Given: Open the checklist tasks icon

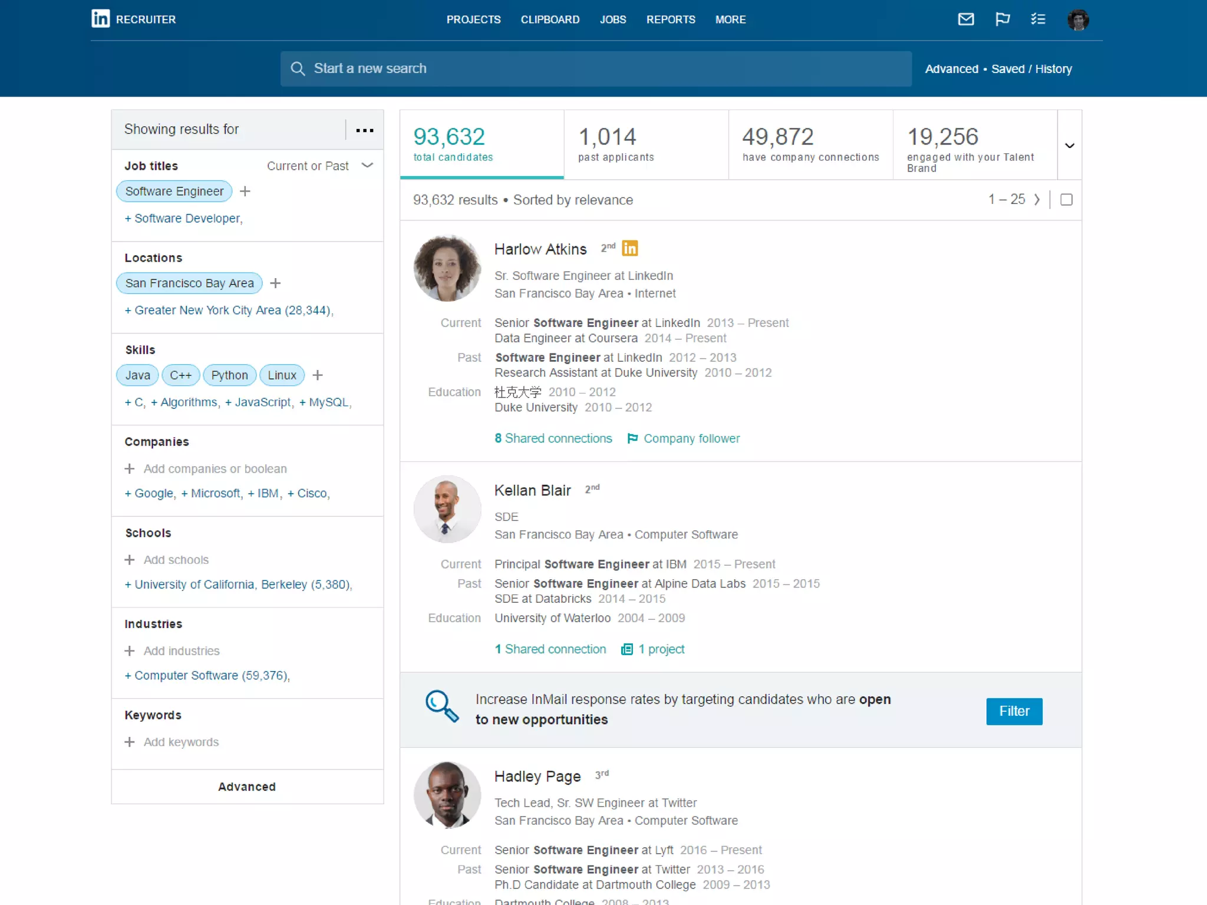Looking at the screenshot, I should point(1038,19).
